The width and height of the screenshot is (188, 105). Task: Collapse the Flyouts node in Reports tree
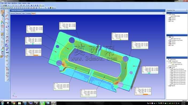167,68
